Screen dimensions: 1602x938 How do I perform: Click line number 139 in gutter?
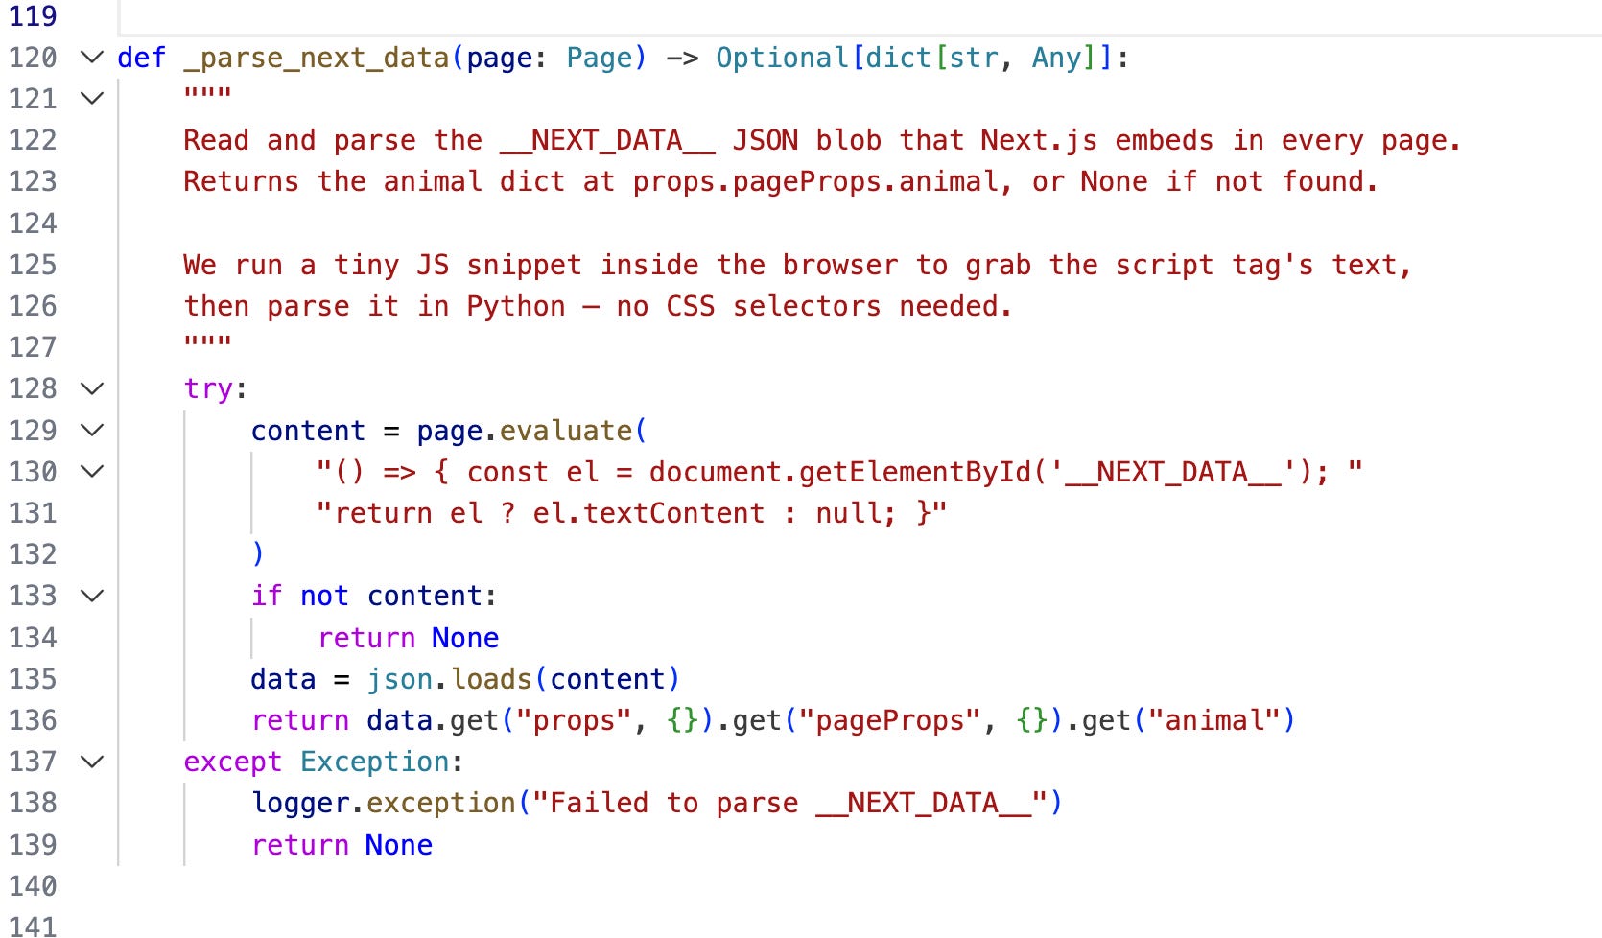(x=34, y=845)
